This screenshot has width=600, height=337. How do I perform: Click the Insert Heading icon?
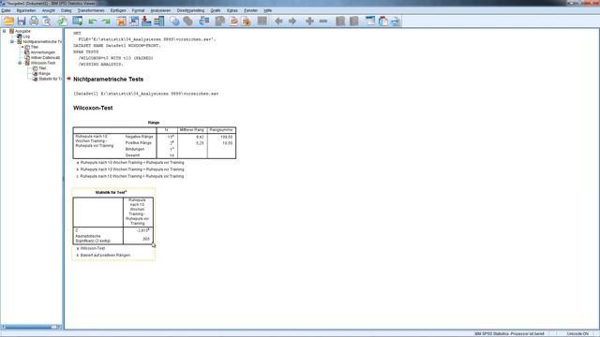pos(370,21)
